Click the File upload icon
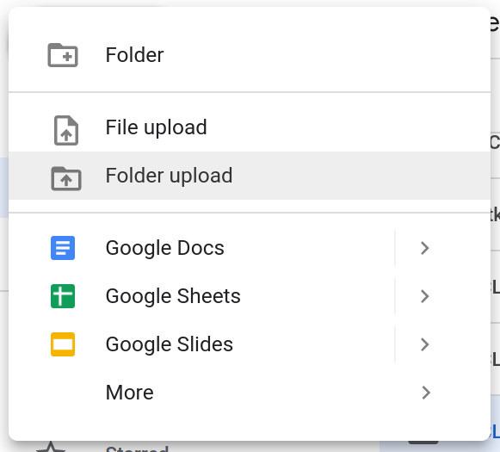 pos(66,130)
